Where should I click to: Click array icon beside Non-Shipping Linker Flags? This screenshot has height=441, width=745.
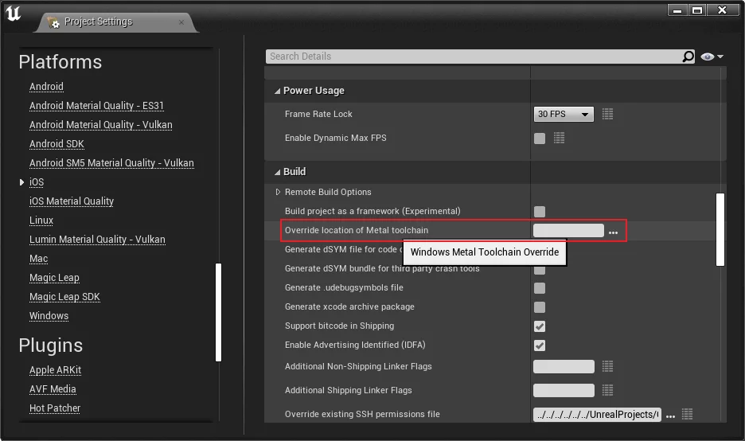click(607, 366)
